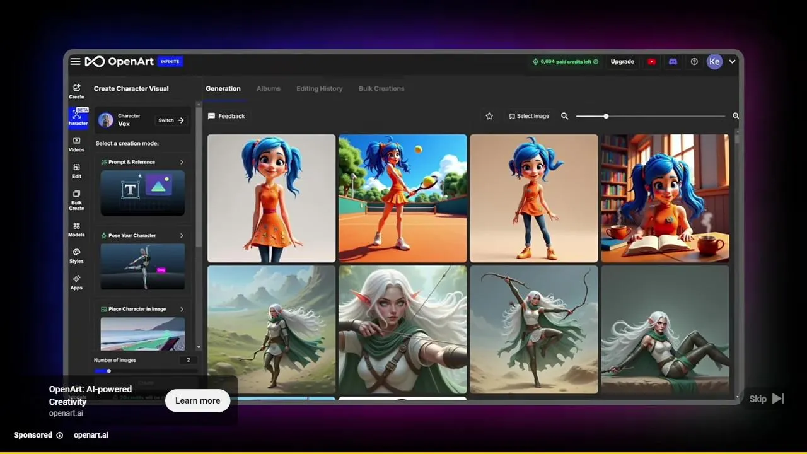Click the 'Select a creation mode:' label
The height and width of the screenshot is (454, 807).
click(127, 143)
